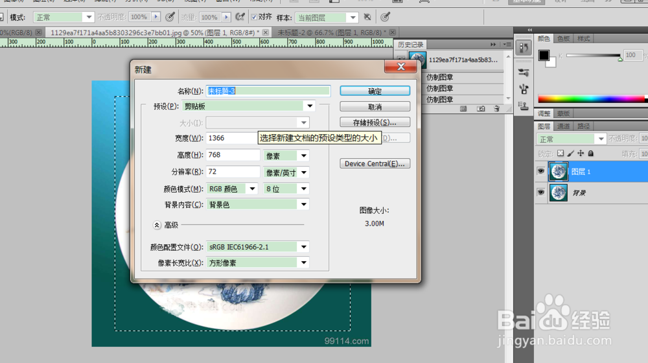Screen dimensions: 648x363
Task: Switch to the 颜色 color tab
Action: (x=544, y=38)
